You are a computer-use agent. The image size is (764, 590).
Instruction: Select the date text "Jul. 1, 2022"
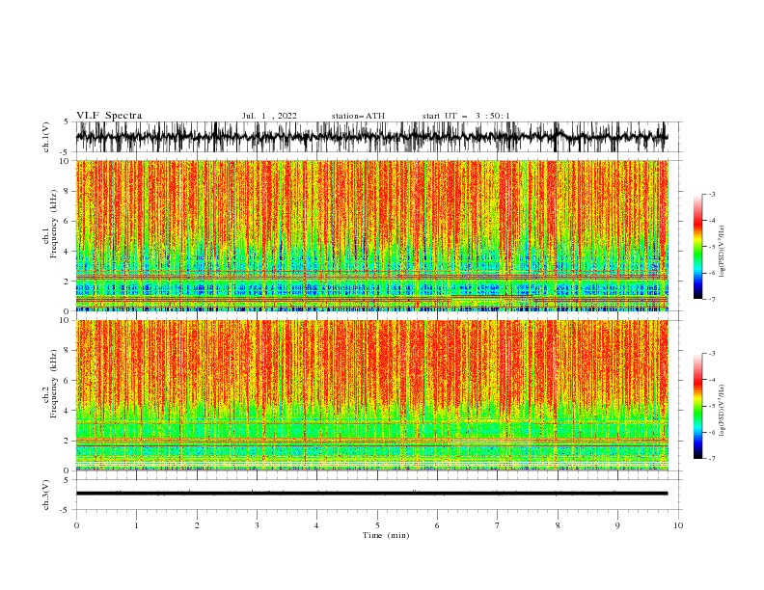point(269,116)
